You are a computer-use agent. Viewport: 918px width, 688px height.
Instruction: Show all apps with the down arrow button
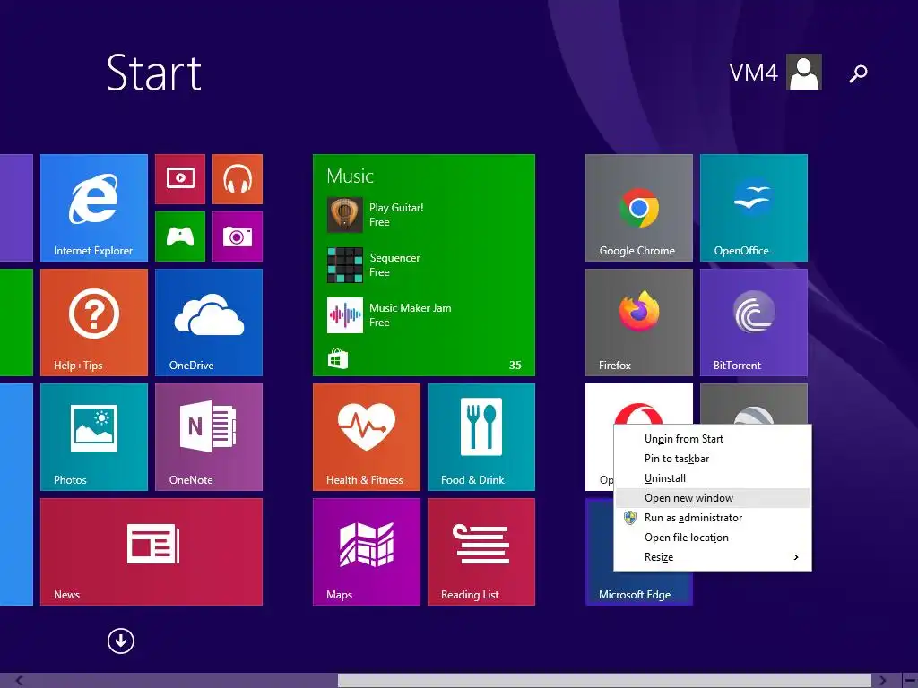(121, 641)
